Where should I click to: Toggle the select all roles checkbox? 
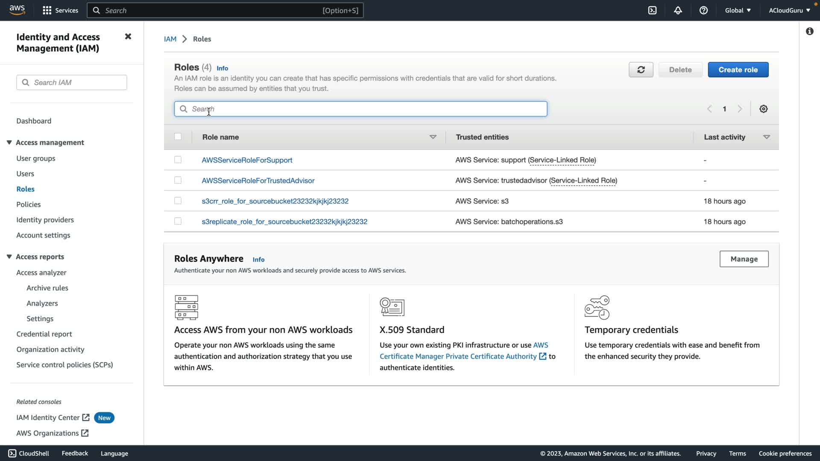(x=178, y=137)
